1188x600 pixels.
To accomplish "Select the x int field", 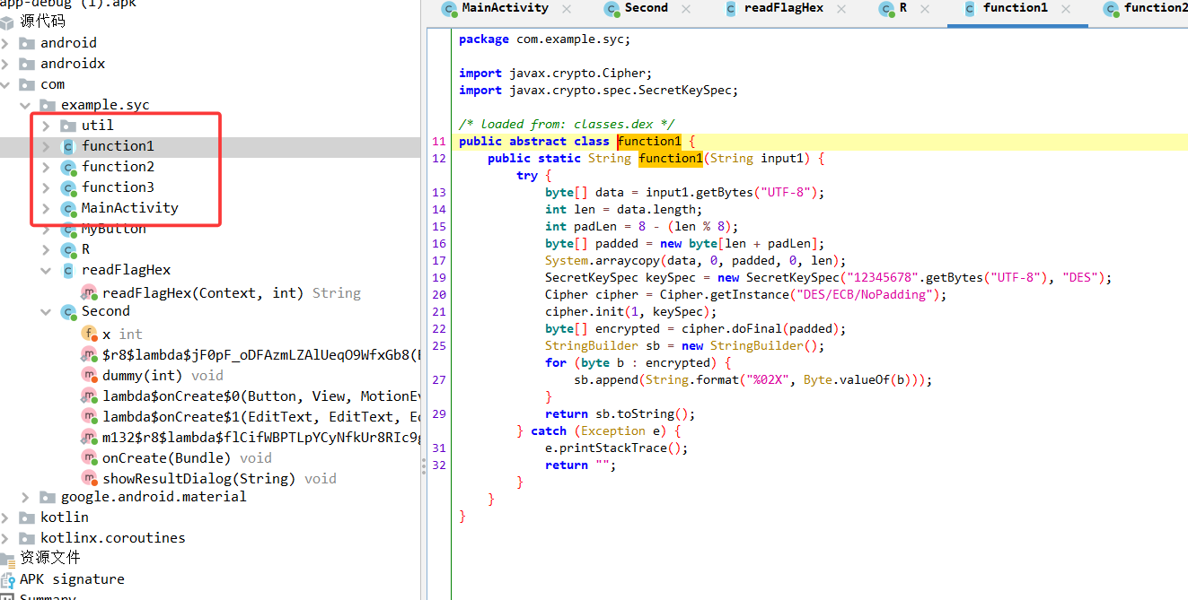I will 122,334.
